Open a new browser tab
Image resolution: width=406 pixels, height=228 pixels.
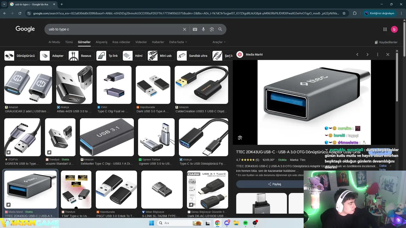62,4
